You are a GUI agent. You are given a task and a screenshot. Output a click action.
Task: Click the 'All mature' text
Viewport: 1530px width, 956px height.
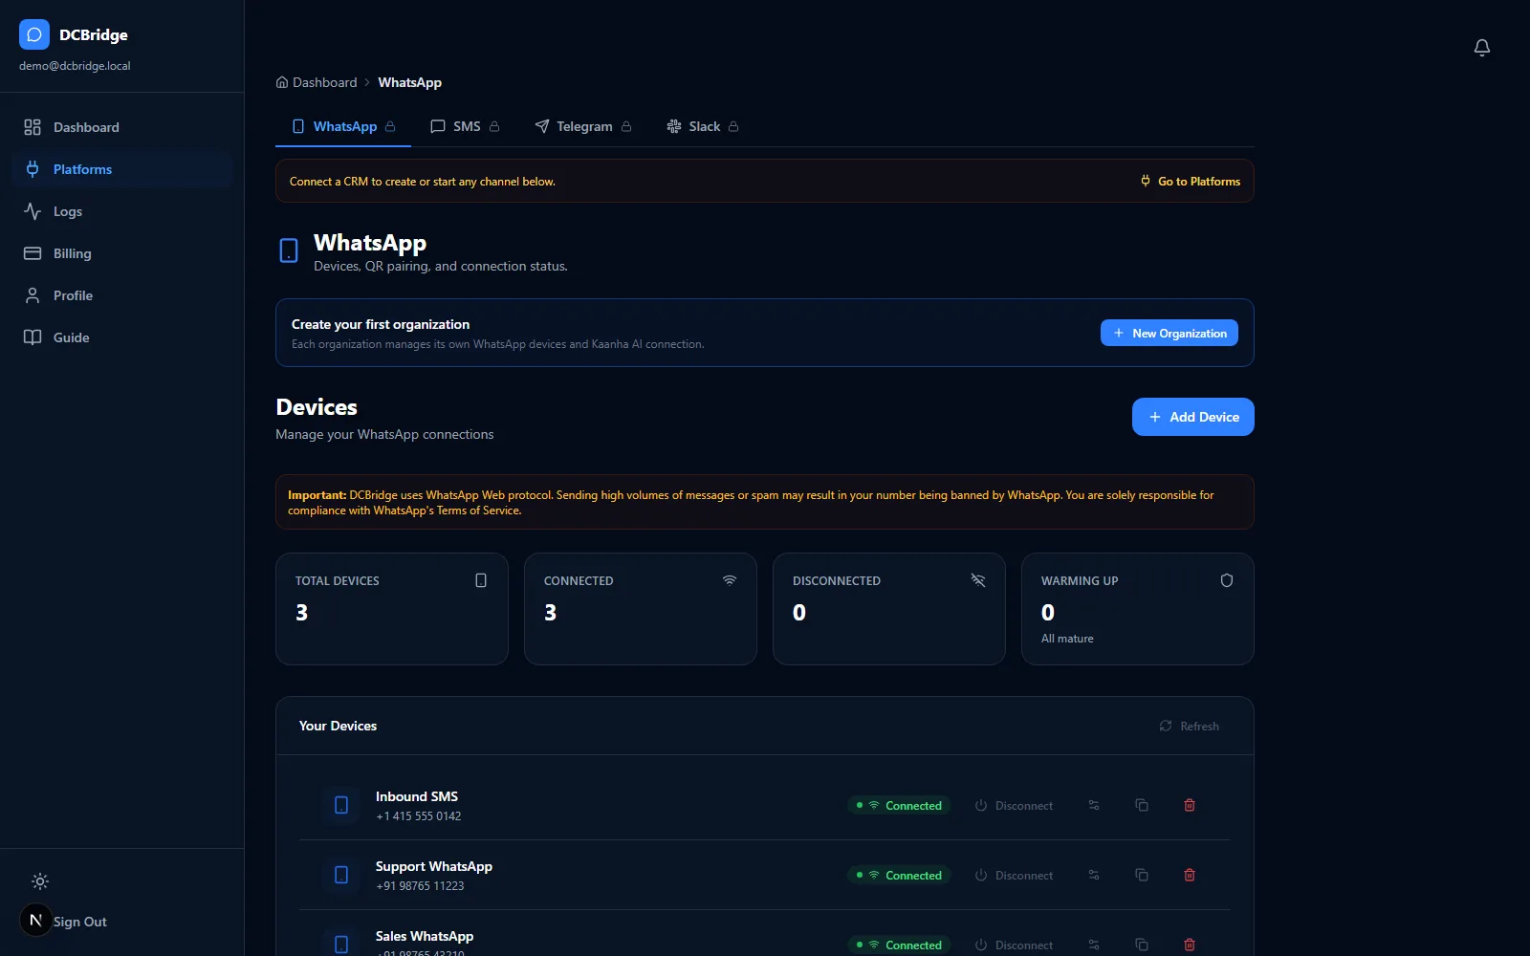coord(1067,639)
